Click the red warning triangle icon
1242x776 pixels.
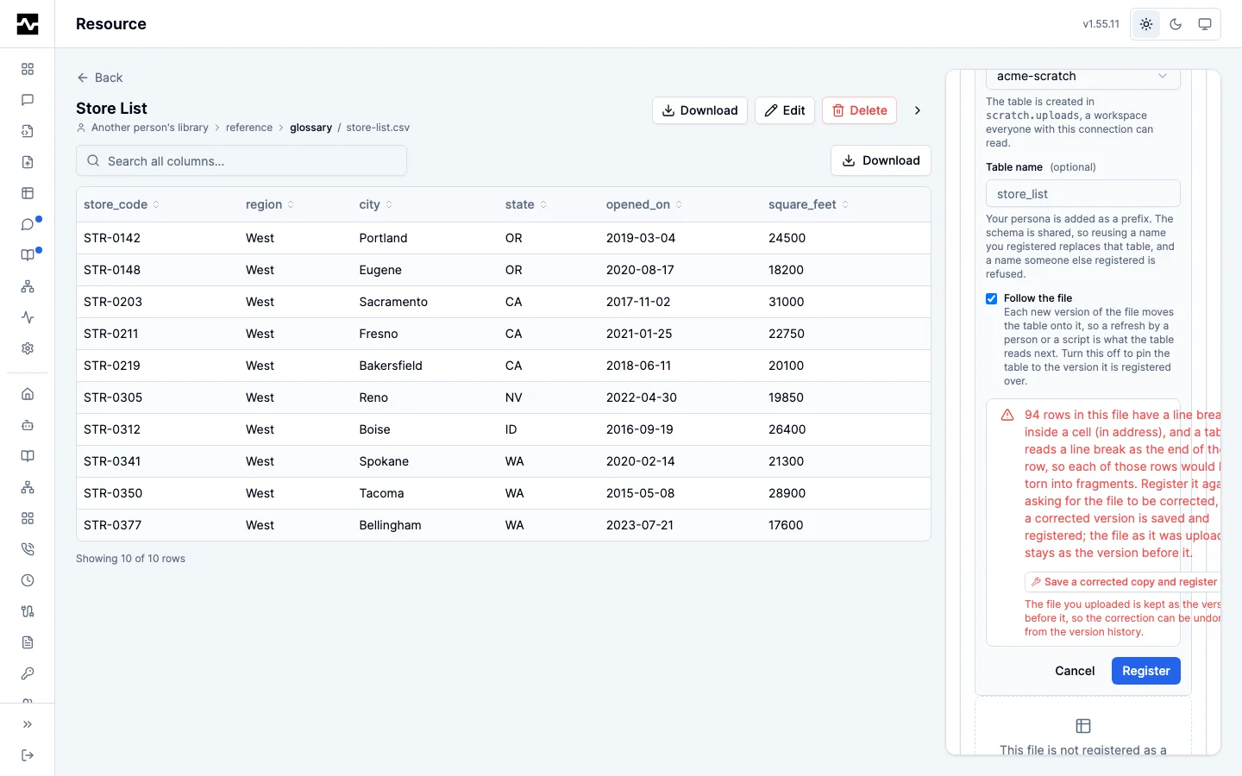pos(1007,415)
